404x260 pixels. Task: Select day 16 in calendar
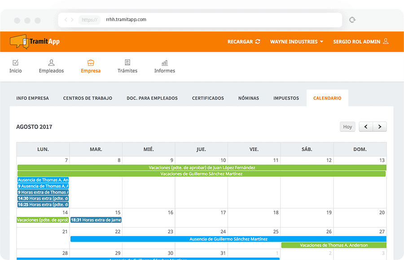pos(170,212)
